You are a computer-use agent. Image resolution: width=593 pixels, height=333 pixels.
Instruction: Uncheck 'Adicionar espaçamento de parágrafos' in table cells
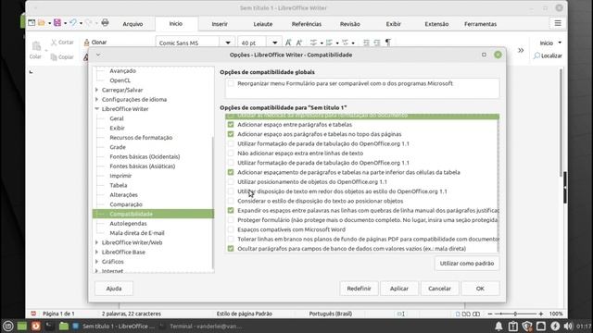tap(231, 172)
